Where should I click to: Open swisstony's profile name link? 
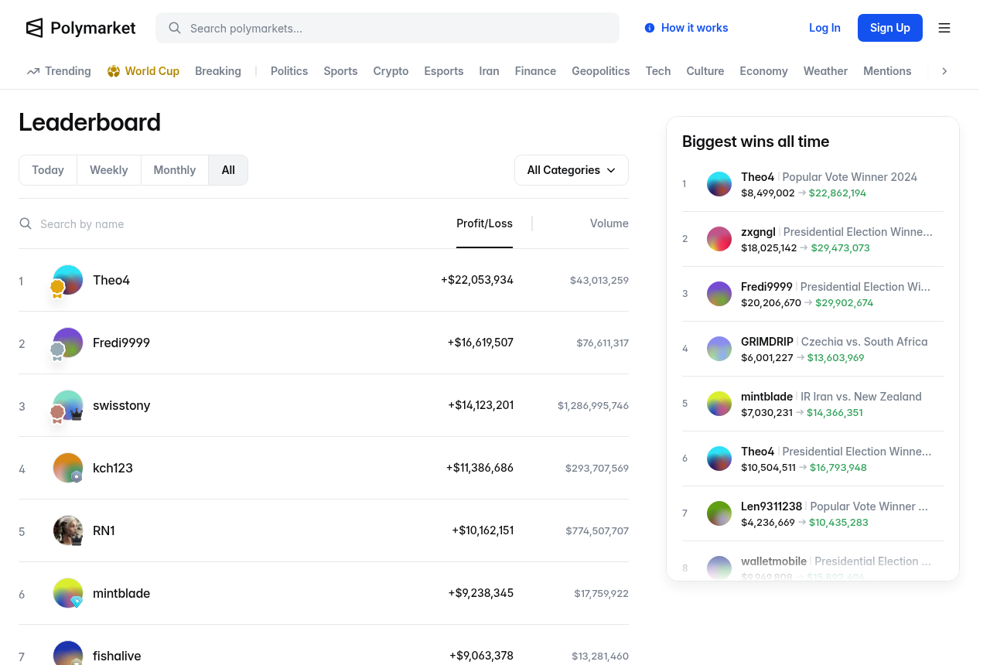[121, 405]
